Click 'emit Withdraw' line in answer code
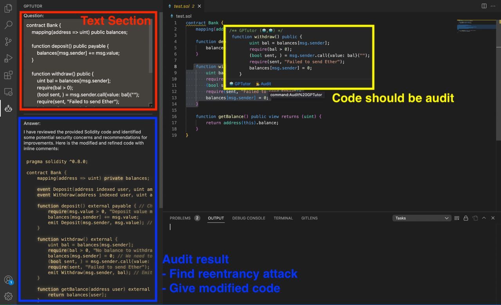 point(95,272)
